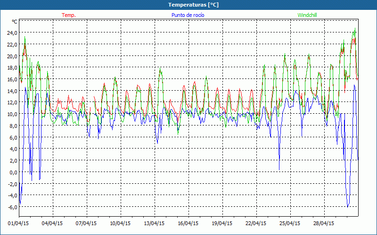
Task: Click the 16/04/15 date label
Action: pyautogui.click(x=188, y=224)
